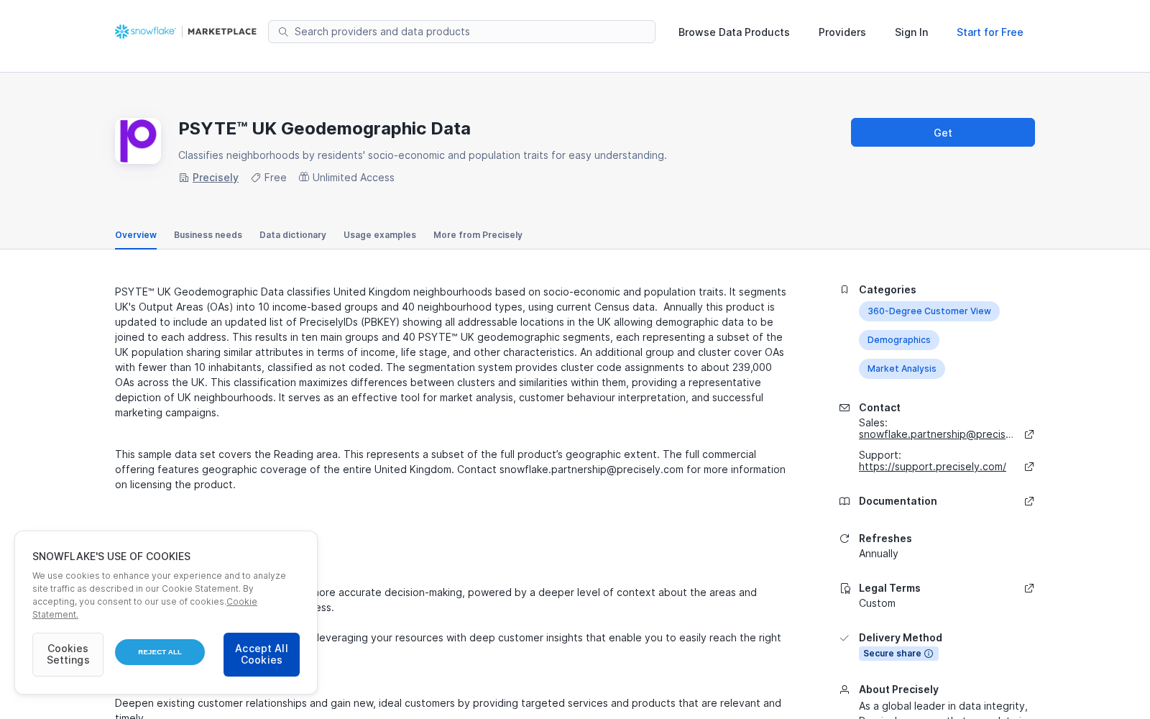Open the Documentation external link icon
The width and height of the screenshot is (1150, 719).
(x=1029, y=501)
